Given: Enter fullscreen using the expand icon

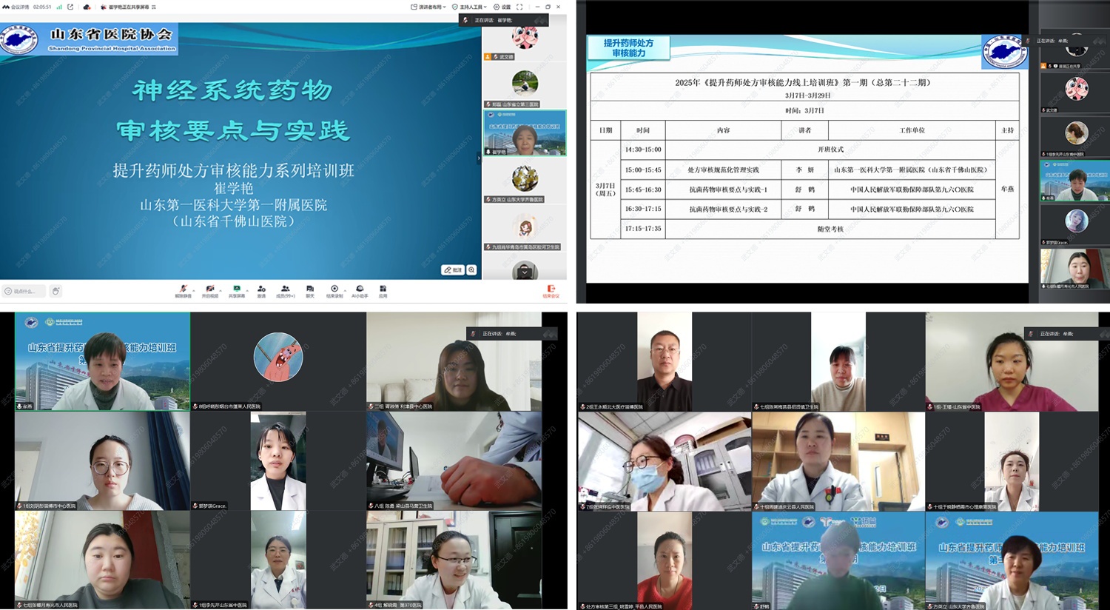Looking at the screenshot, I should (519, 7).
